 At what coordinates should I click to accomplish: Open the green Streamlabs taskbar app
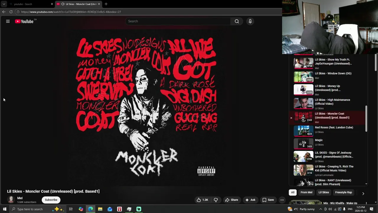click(139, 209)
